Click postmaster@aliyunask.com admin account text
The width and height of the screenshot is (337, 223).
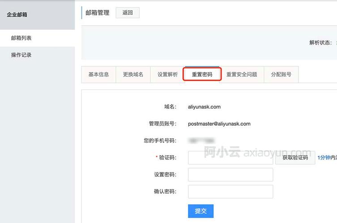[x=219, y=124]
